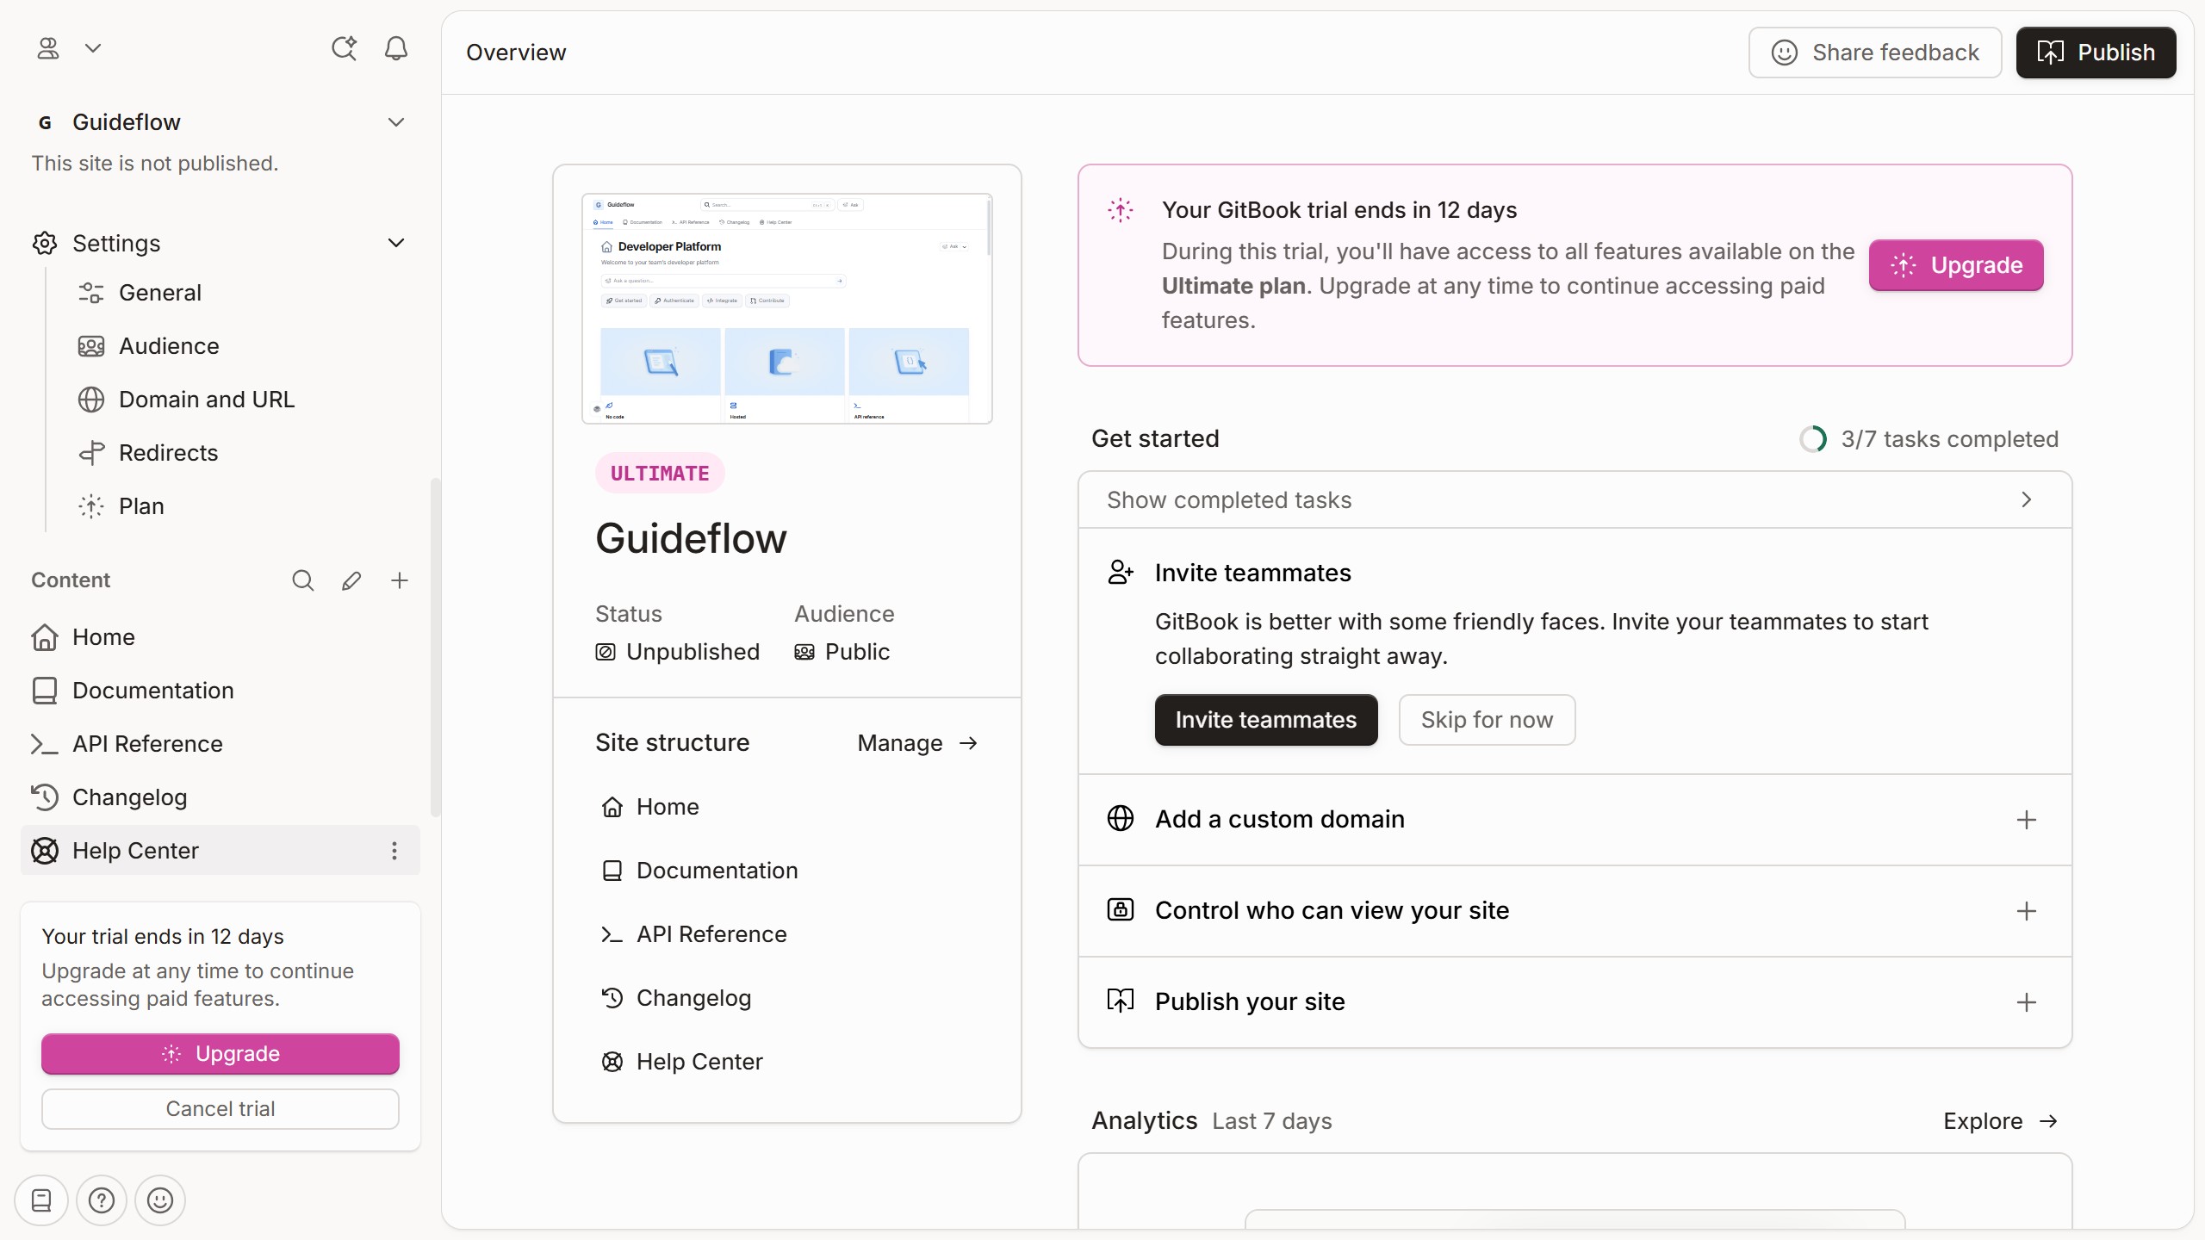The width and height of the screenshot is (2205, 1240).
Task: Click the smiley feedback icon at bottom
Action: pyautogui.click(x=160, y=1200)
